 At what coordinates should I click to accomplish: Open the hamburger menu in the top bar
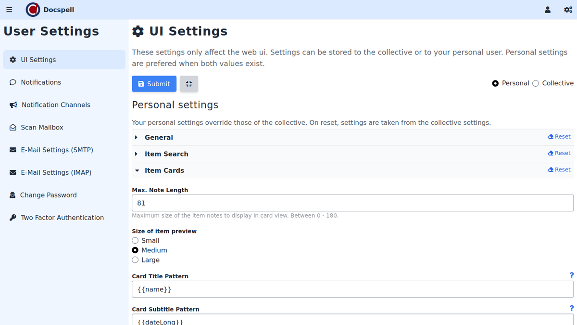click(9, 10)
